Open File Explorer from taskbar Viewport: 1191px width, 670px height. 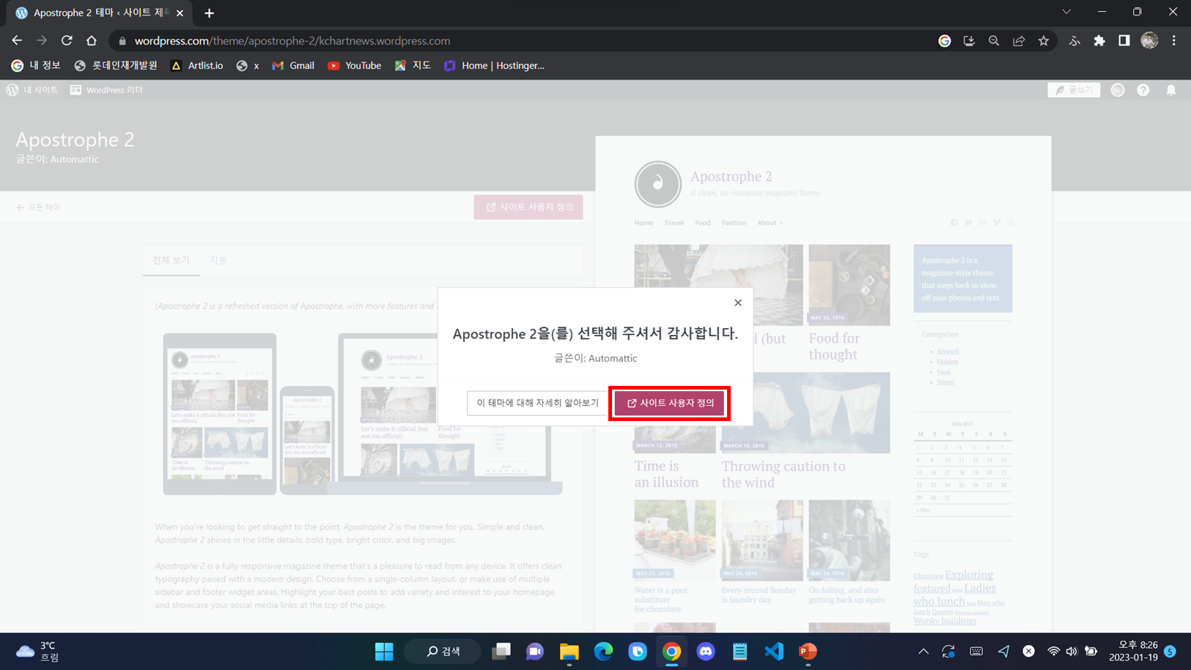point(569,651)
